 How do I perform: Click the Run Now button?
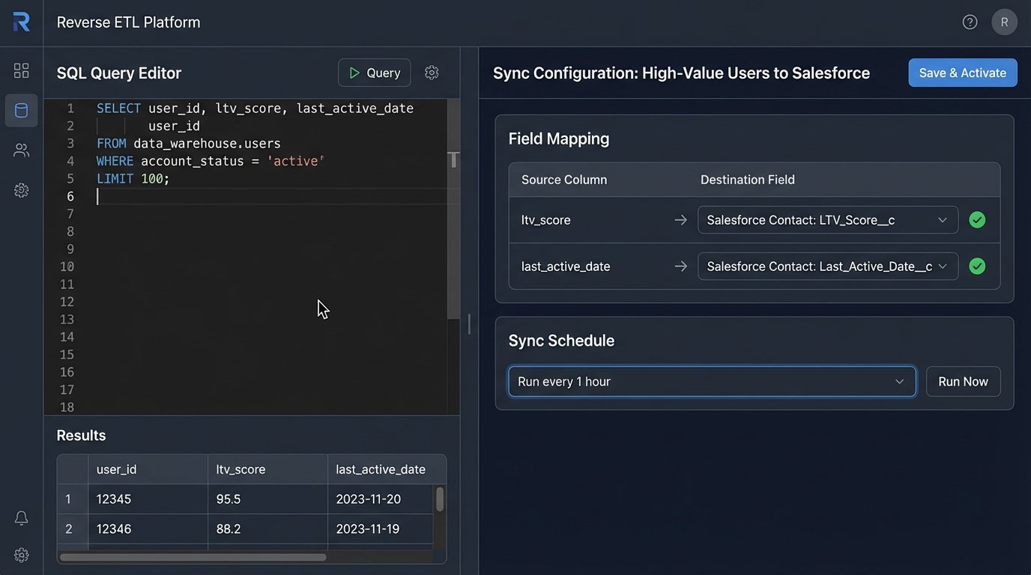point(963,382)
